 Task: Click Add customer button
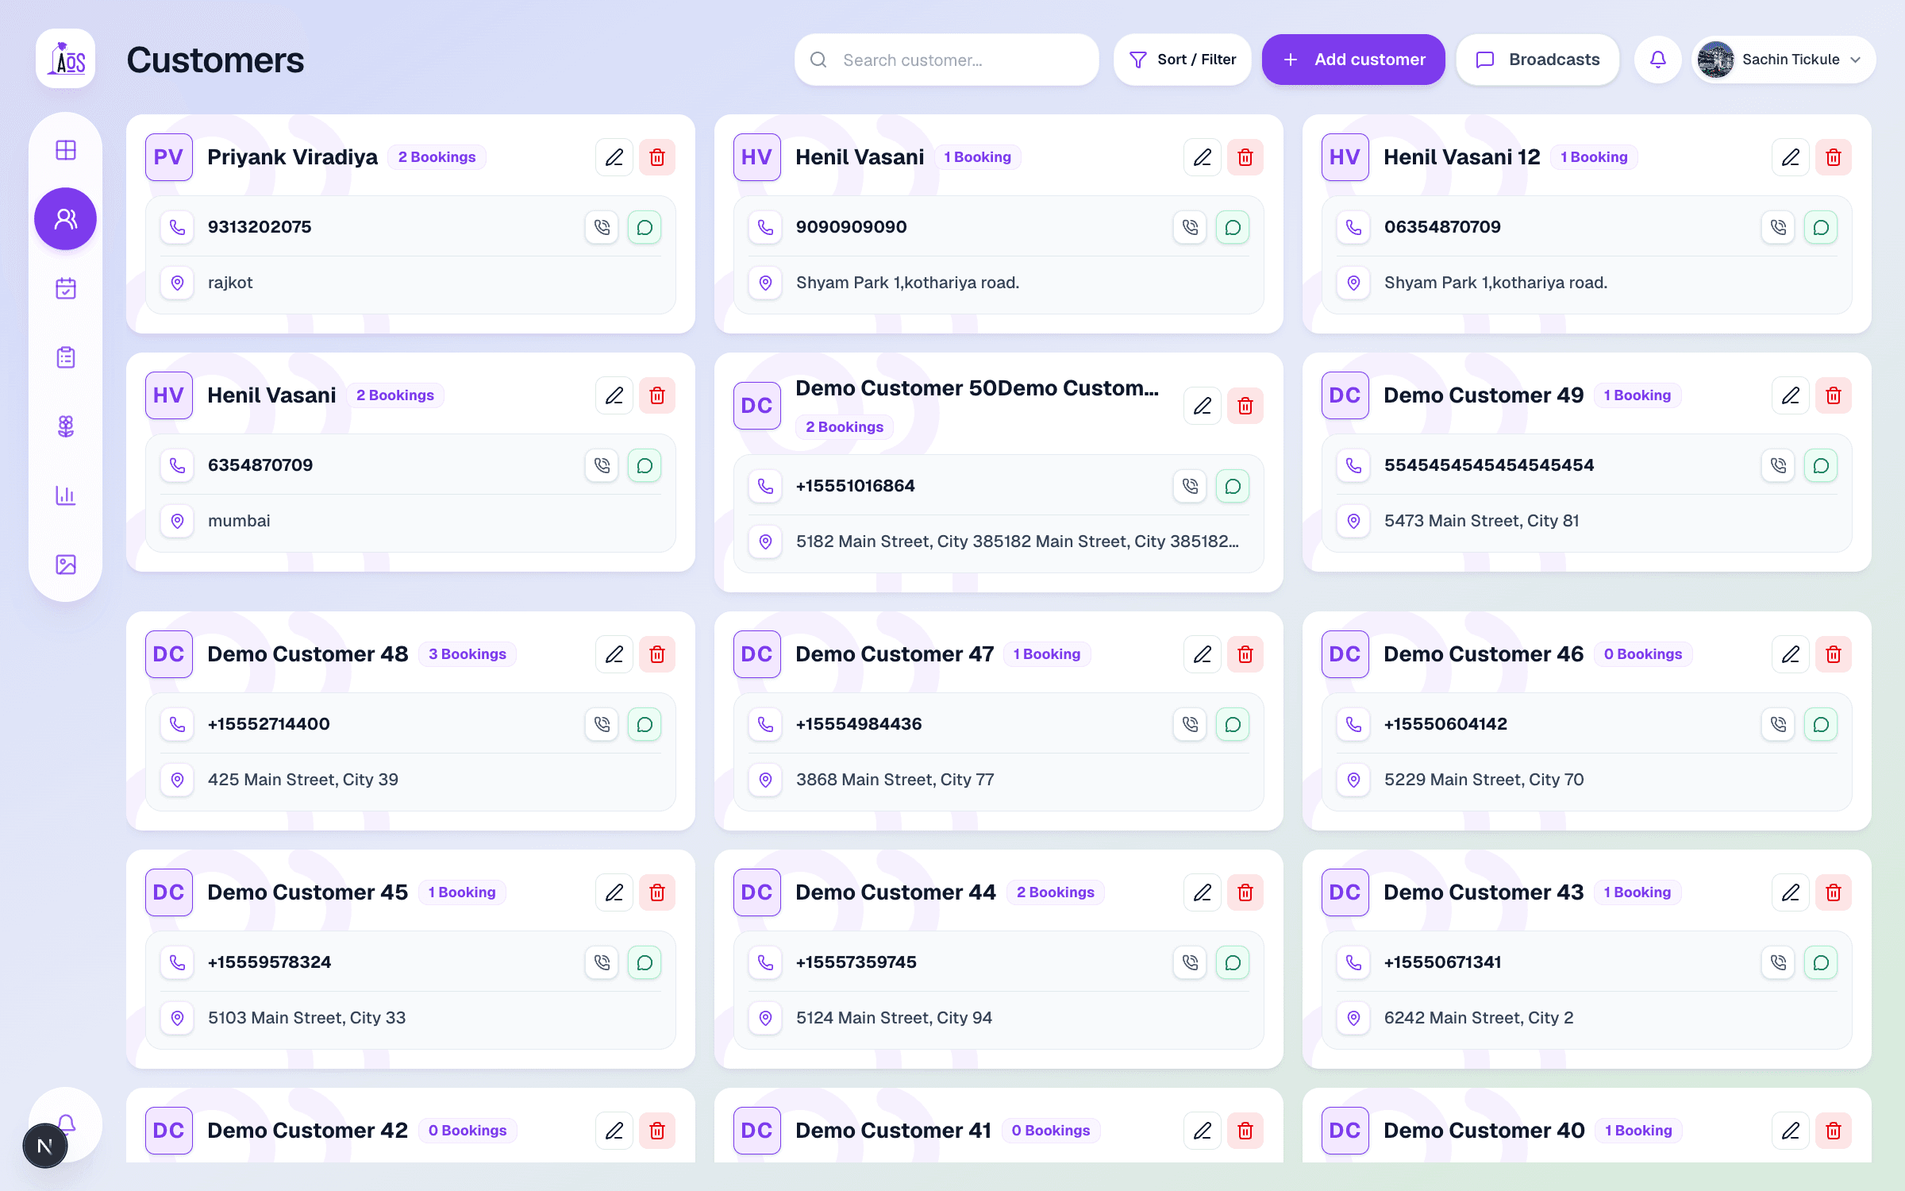point(1353,60)
